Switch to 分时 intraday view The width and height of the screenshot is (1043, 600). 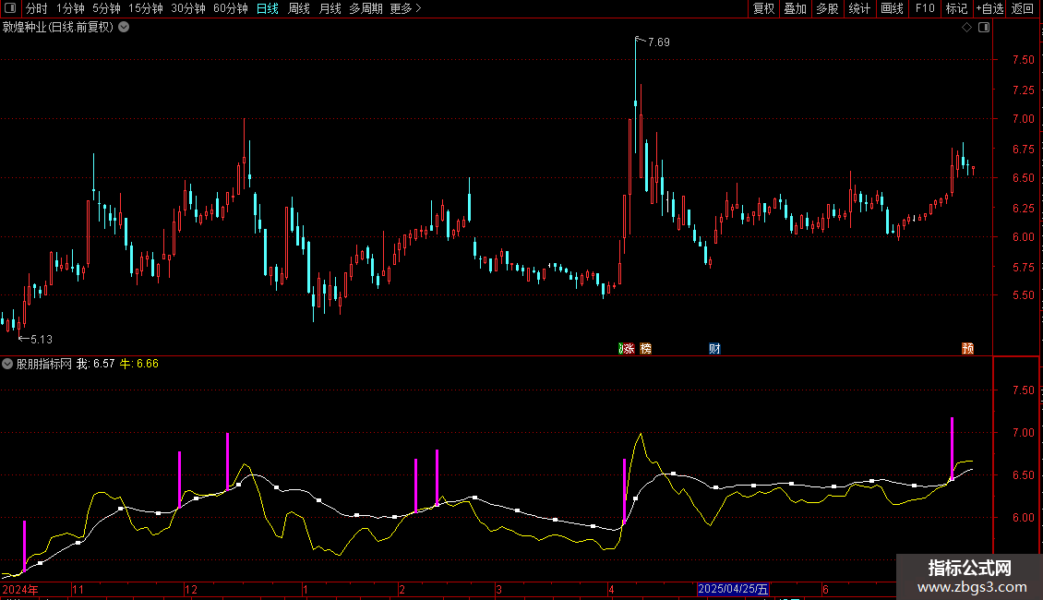pos(37,8)
